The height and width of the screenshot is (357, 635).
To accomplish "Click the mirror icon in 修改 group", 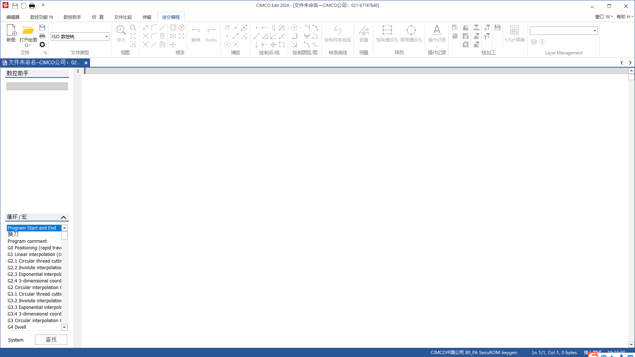I will 173,36.
